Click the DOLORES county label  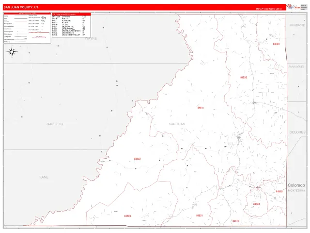(x=297, y=132)
